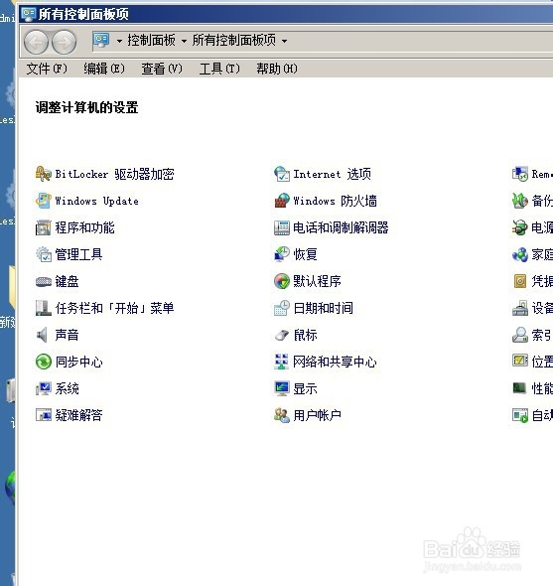Click the 索引 indexing options icon

click(520, 335)
